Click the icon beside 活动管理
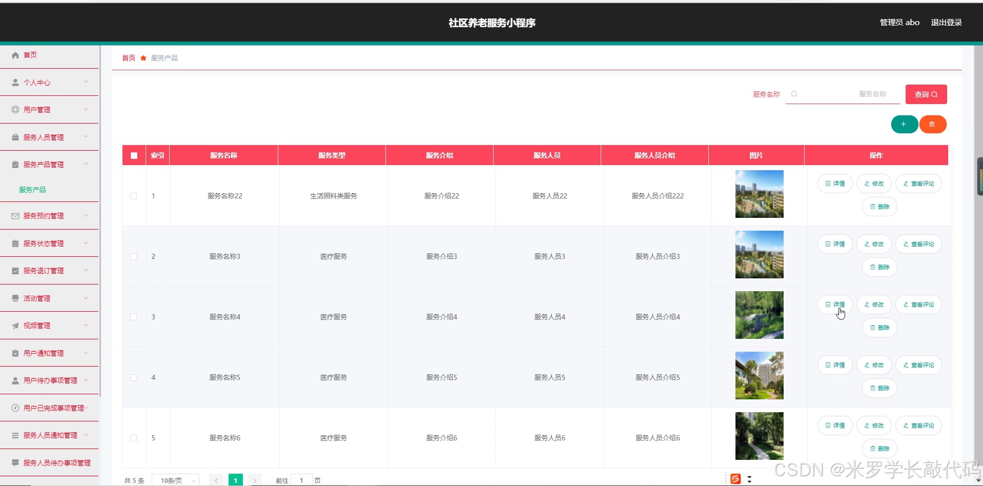This screenshot has width=983, height=486. point(15,298)
